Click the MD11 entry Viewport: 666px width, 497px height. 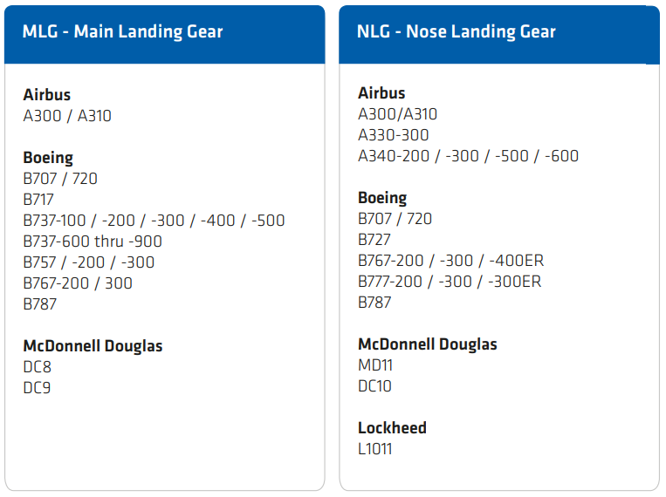(x=375, y=365)
